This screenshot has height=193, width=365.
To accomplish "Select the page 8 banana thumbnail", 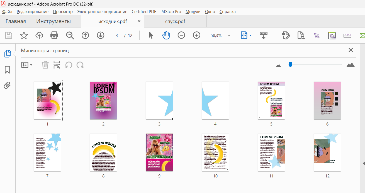I will (x=103, y=152).
